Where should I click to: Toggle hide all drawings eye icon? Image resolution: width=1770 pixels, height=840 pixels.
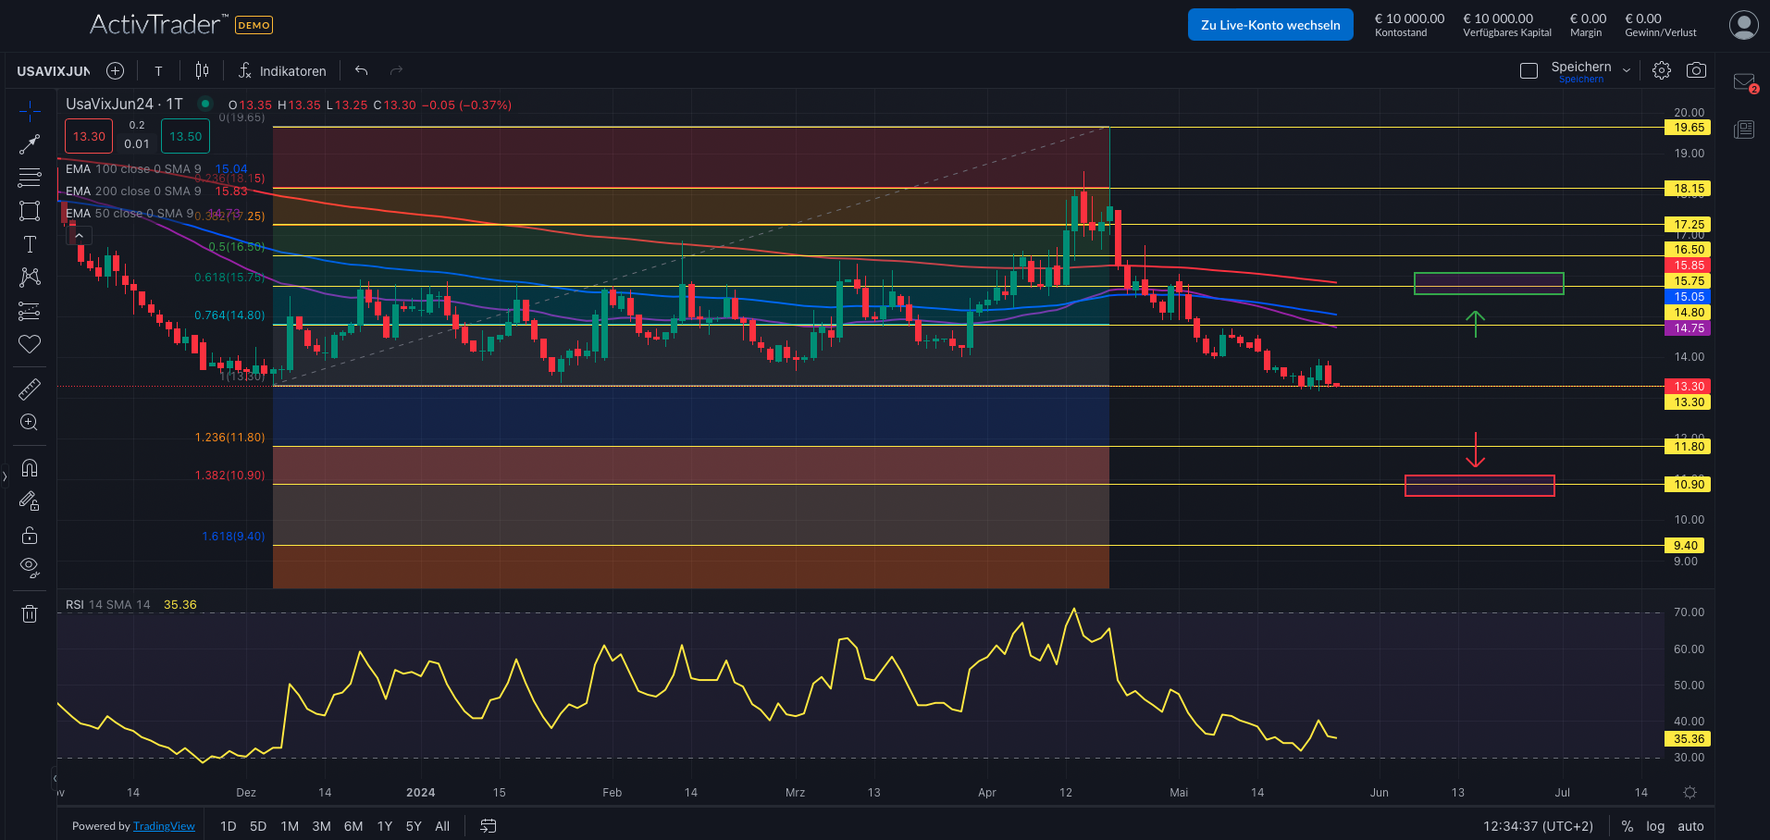30,567
